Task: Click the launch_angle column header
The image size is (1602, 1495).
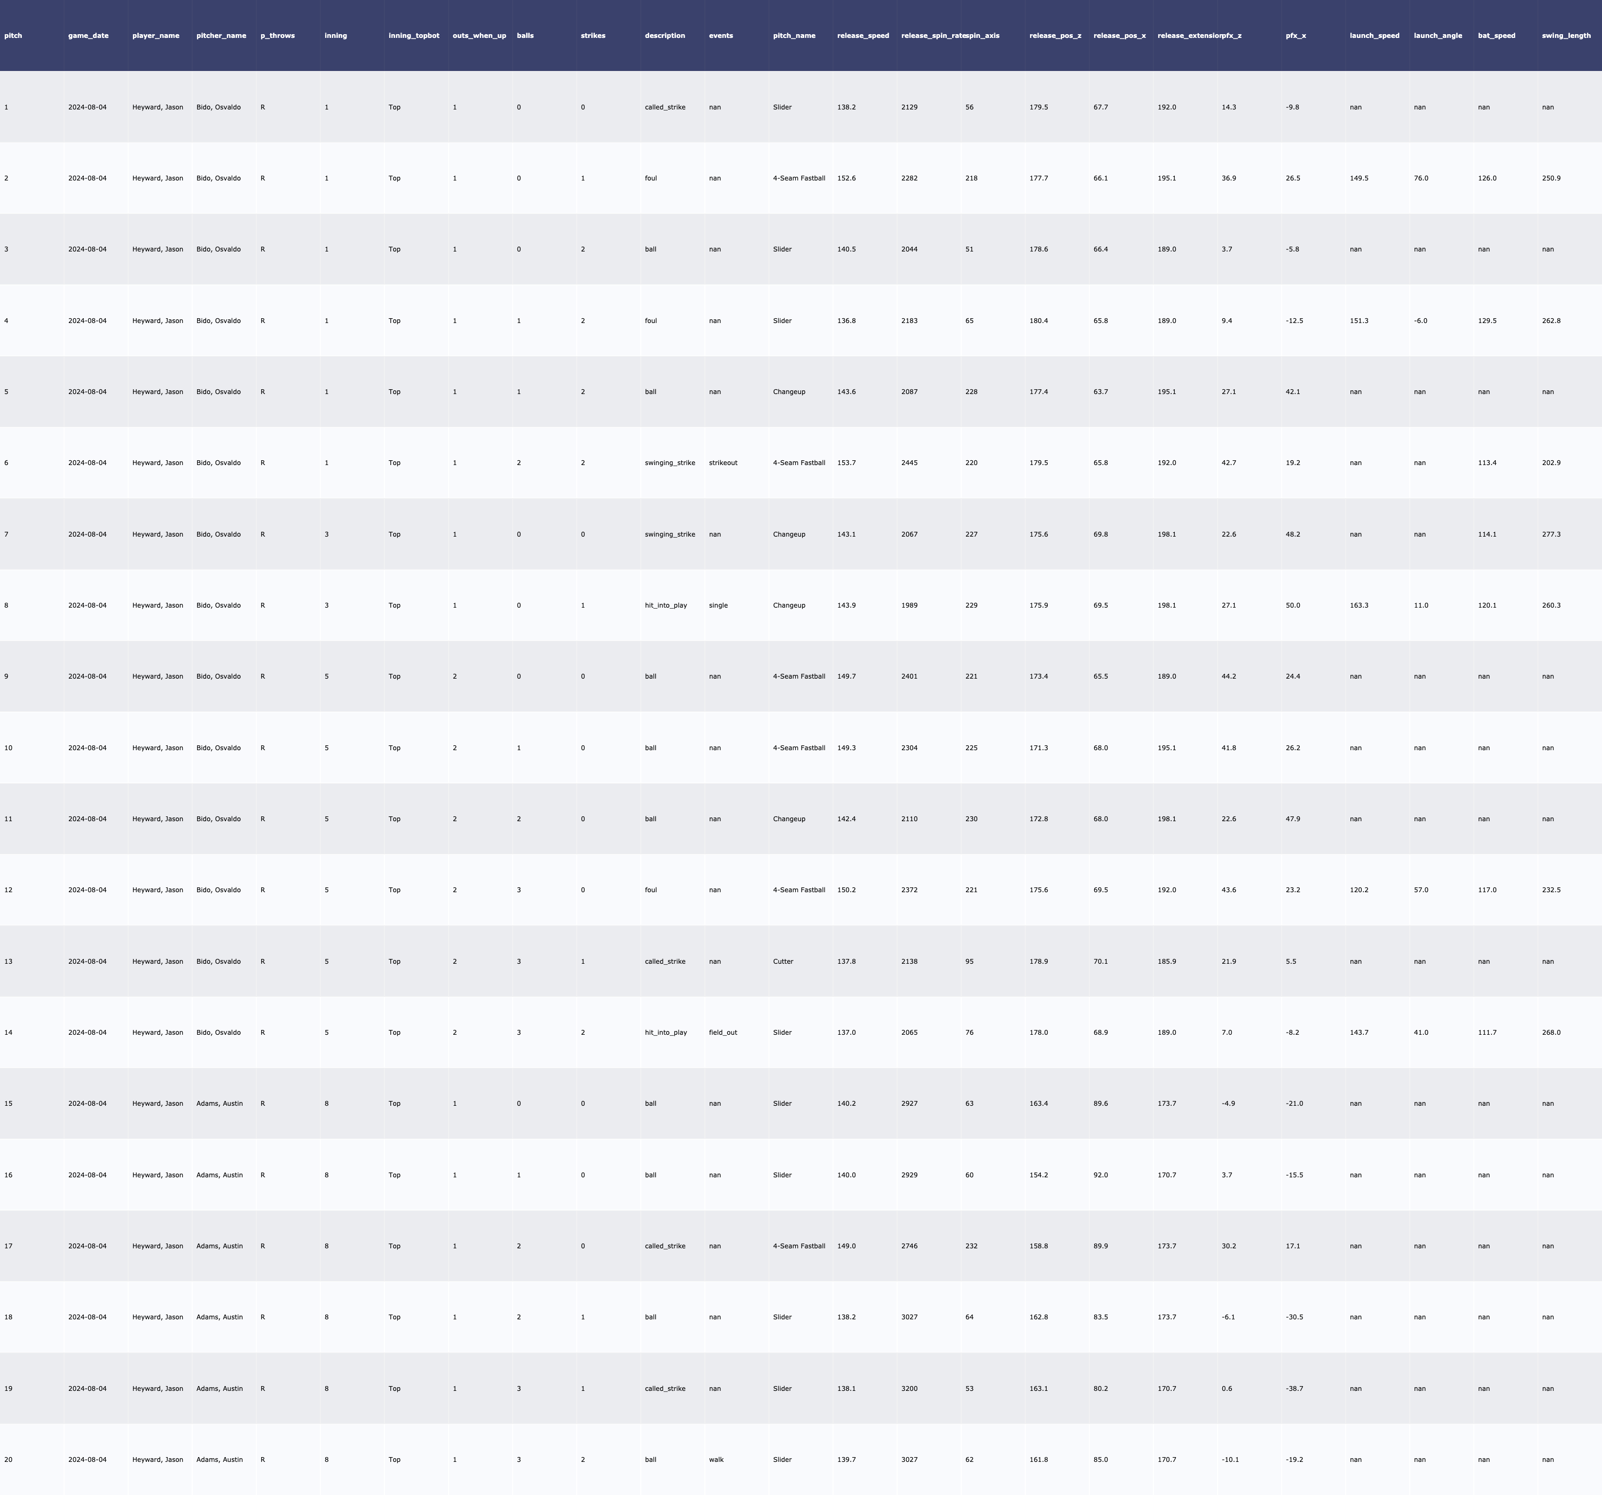Action: coord(1438,35)
